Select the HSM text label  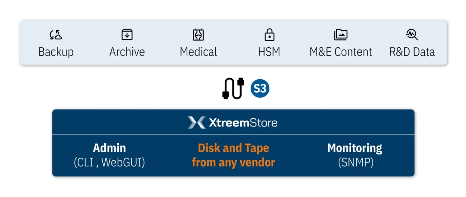coord(269,52)
